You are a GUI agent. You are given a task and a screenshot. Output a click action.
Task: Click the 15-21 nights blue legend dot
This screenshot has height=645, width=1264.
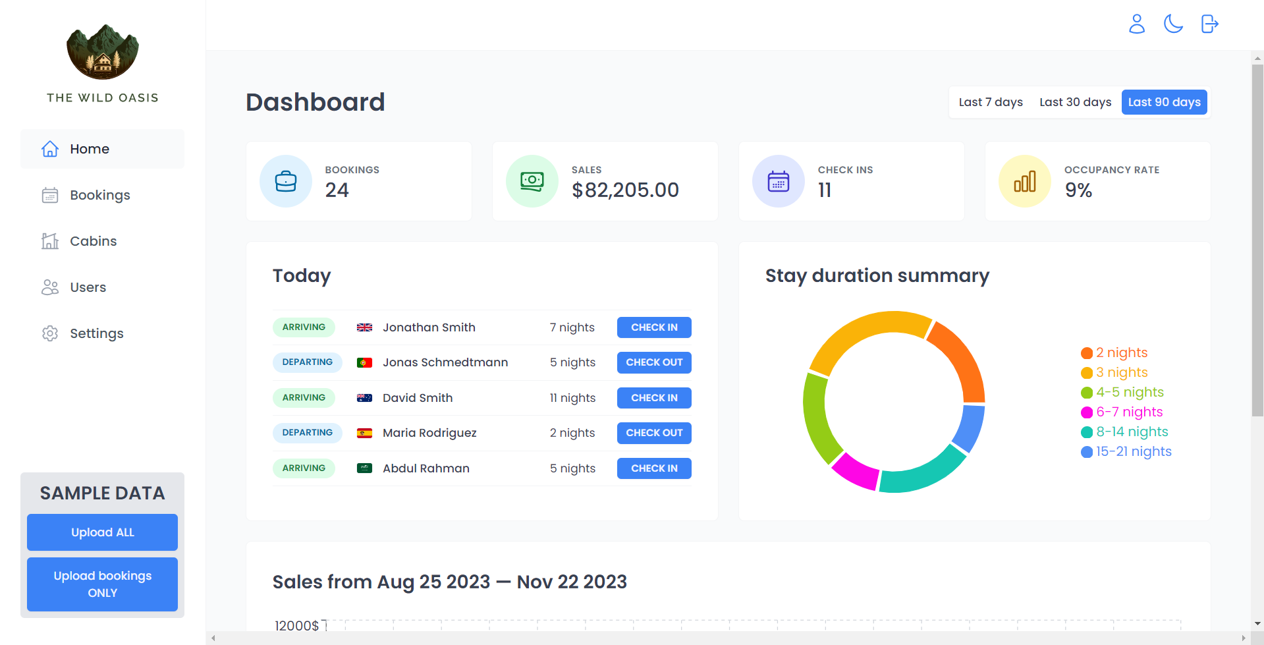(x=1087, y=452)
